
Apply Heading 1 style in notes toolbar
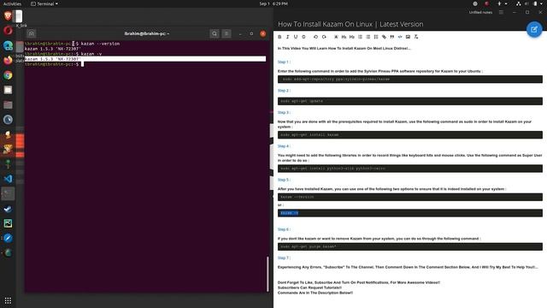tap(344, 37)
